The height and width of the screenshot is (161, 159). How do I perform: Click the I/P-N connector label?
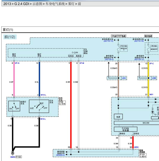(17, 63)
